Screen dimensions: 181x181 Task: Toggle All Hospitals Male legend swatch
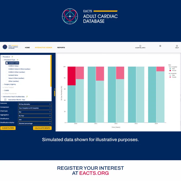[170, 75]
